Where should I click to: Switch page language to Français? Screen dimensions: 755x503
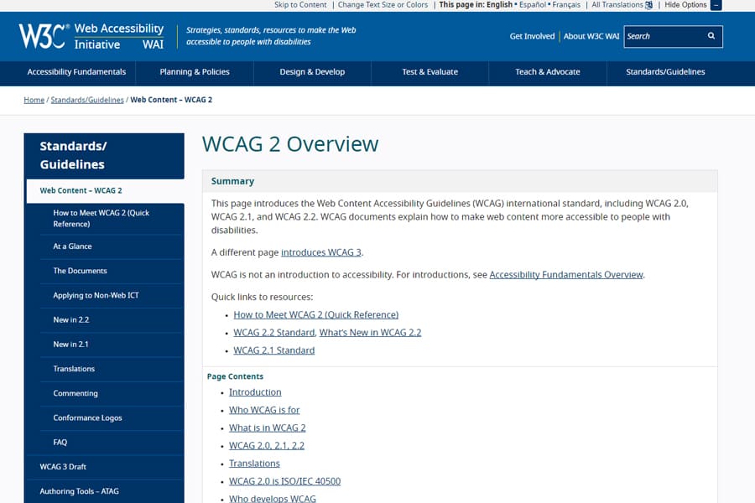point(566,5)
